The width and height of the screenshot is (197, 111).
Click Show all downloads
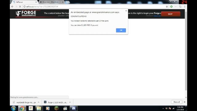176,102
